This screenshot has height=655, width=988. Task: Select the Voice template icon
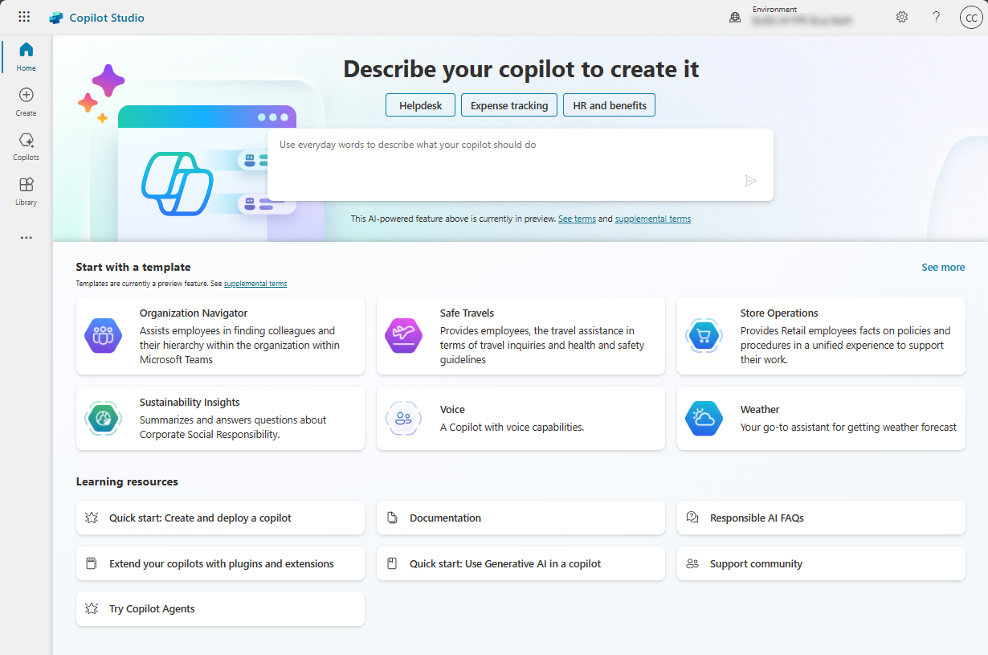coord(403,418)
